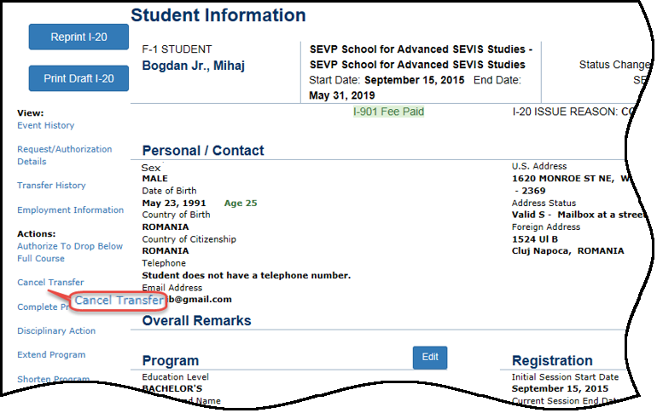
Task: Click the Reprint I-20 button
Action: click(x=78, y=37)
